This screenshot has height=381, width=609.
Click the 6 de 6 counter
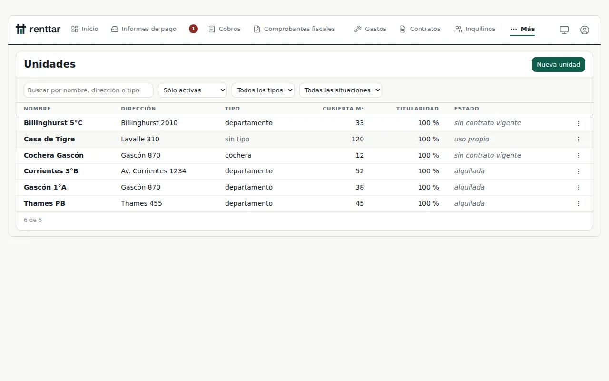(33, 220)
